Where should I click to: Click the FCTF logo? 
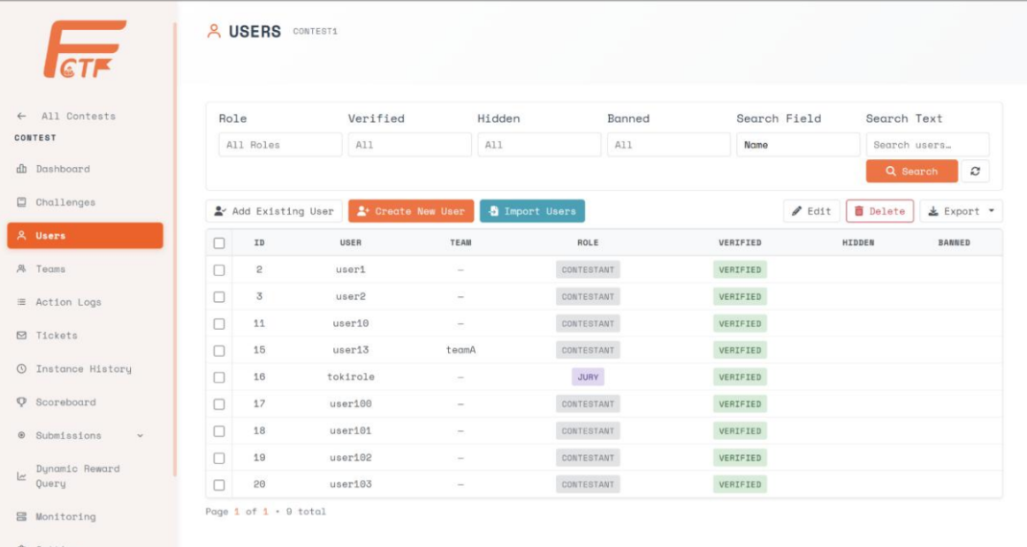tap(85, 49)
